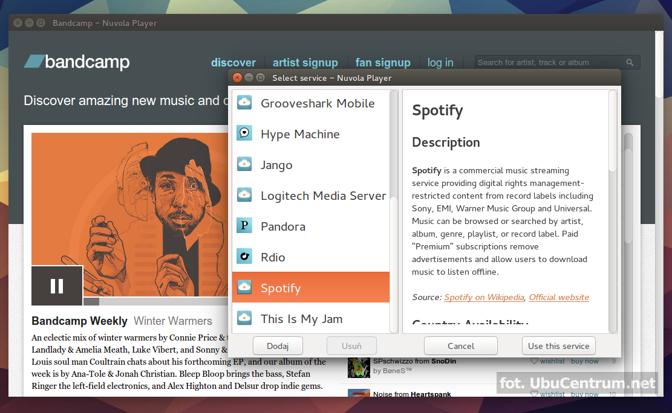Maximize the Select service dialog
The width and height of the screenshot is (672, 413).
pyautogui.click(x=260, y=77)
